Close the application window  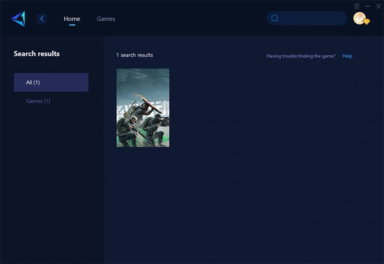pyautogui.click(x=378, y=6)
